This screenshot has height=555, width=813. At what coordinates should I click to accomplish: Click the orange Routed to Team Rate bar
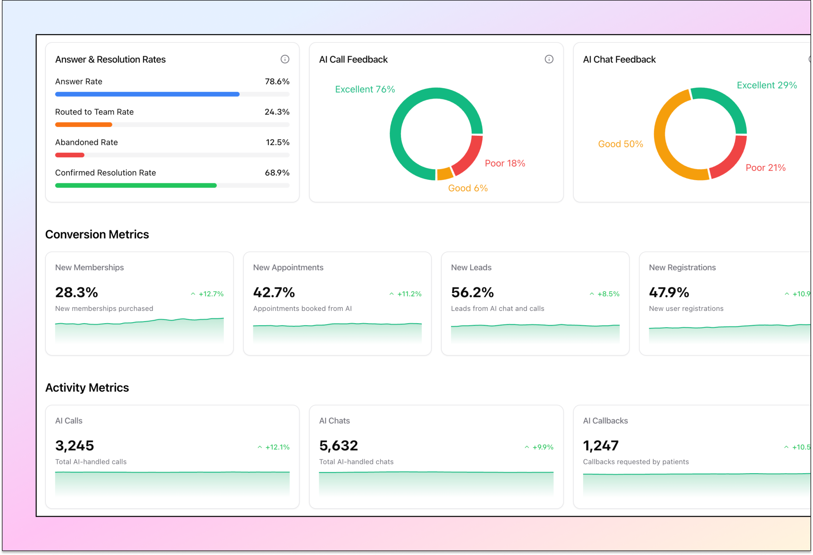(83, 125)
